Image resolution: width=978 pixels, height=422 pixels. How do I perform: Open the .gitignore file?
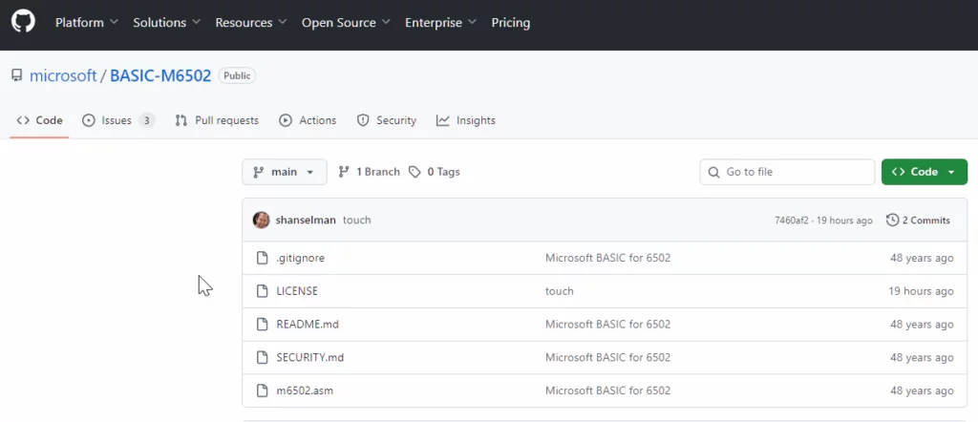(x=300, y=258)
